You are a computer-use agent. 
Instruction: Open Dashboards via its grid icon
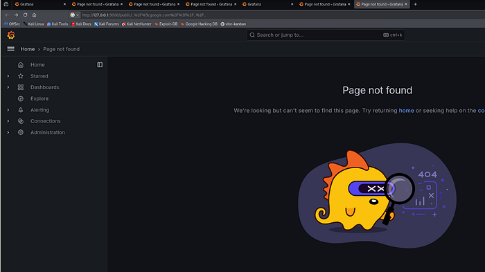click(x=20, y=87)
